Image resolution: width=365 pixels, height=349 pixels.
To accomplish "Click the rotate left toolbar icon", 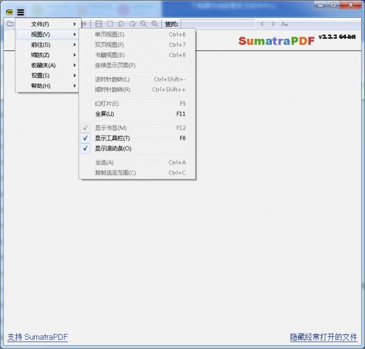I will click(122, 24).
